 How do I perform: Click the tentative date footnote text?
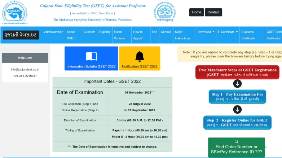[x=113, y=147]
